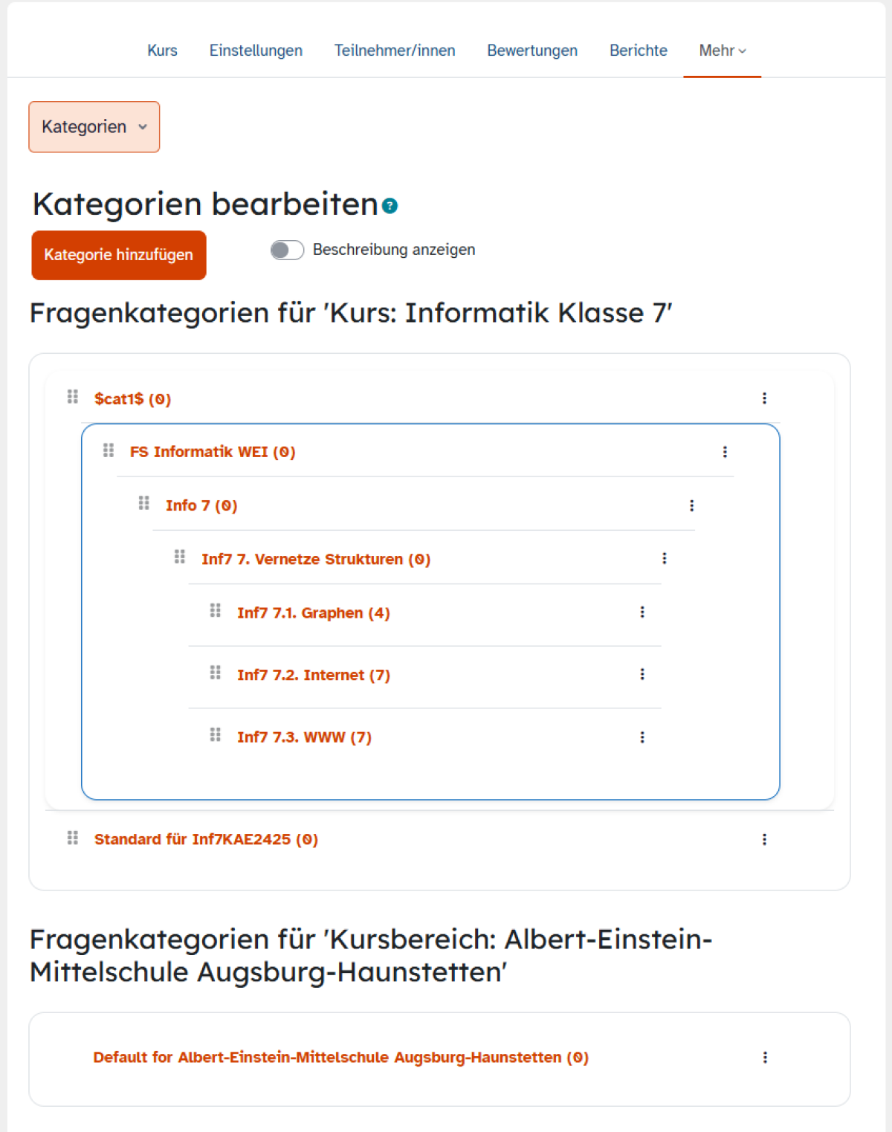Expand the Kategorien dropdown

pos(94,127)
